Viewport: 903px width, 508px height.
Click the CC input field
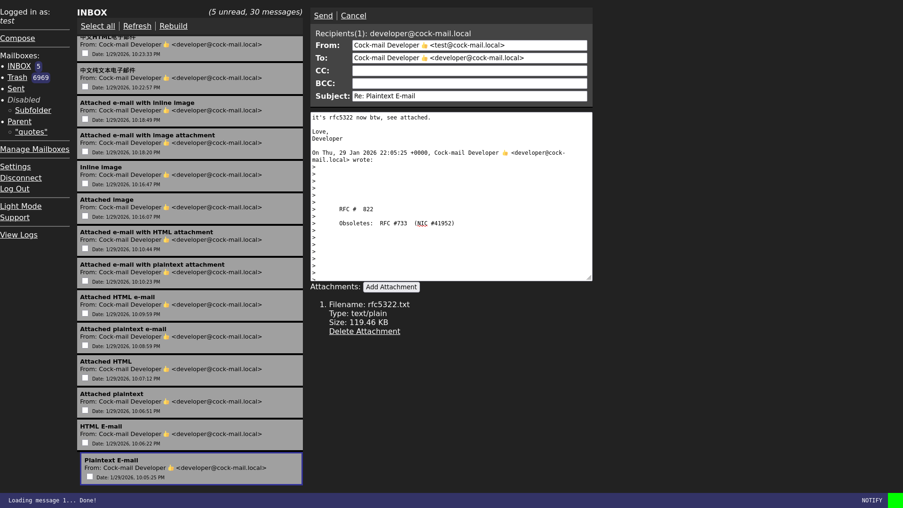point(469,71)
